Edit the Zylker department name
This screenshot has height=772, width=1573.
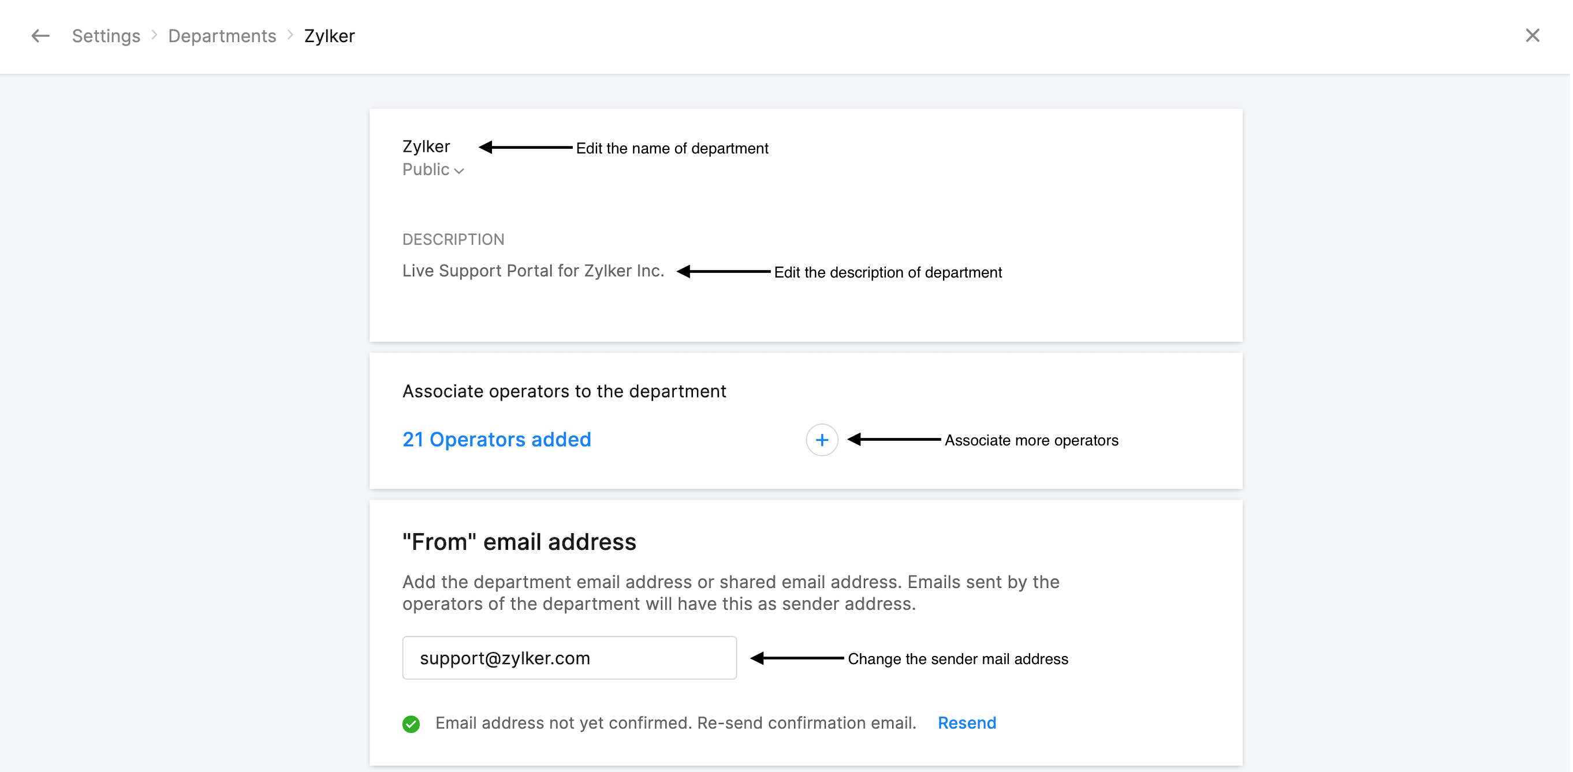point(426,147)
